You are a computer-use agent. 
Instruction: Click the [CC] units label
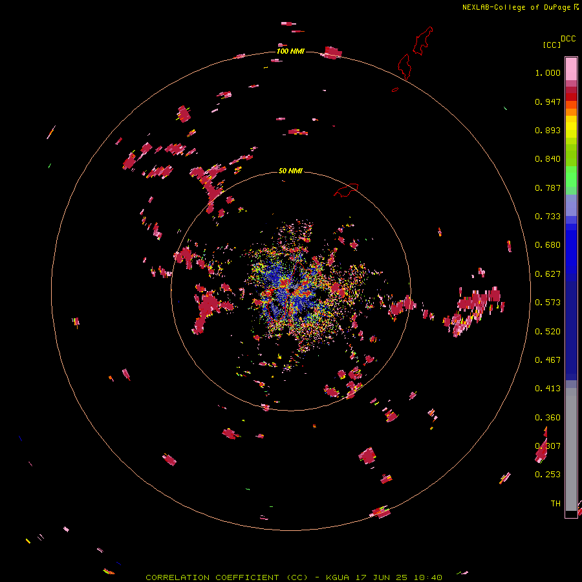552,45
